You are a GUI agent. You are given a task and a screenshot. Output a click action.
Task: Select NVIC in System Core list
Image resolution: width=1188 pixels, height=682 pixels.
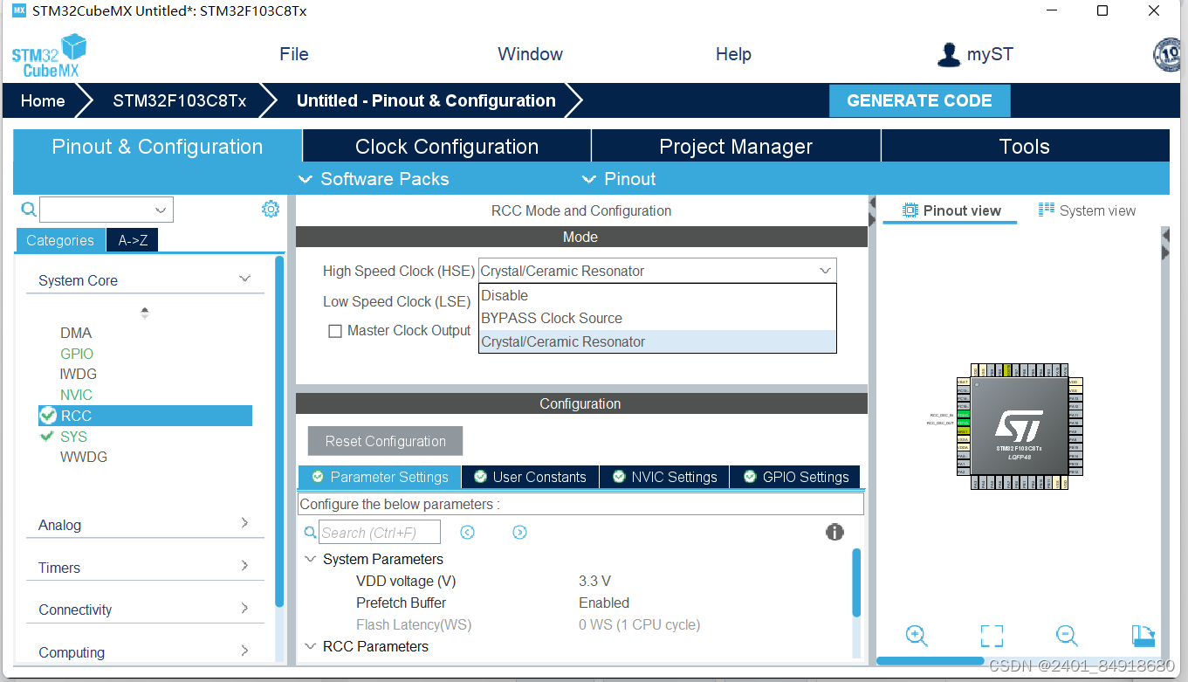click(x=76, y=395)
